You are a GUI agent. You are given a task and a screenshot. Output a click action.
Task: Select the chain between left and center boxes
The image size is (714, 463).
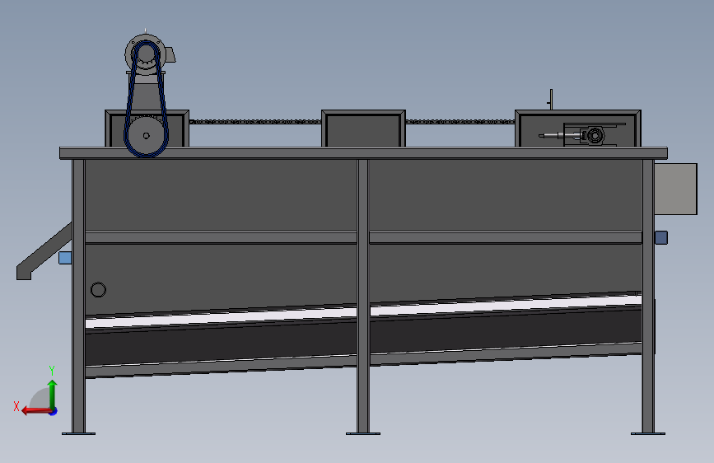pos(255,122)
